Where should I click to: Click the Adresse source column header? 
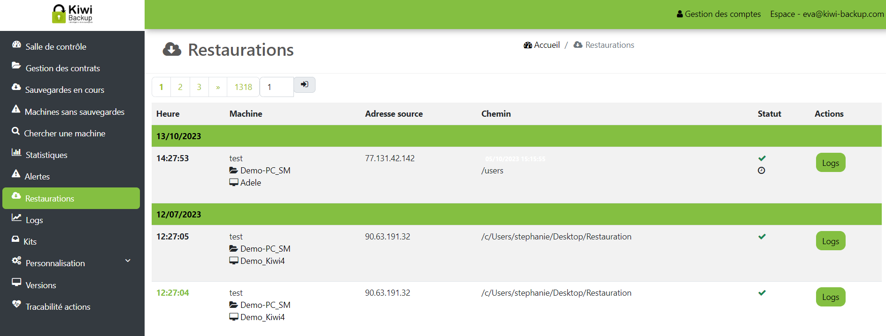tap(394, 114)
